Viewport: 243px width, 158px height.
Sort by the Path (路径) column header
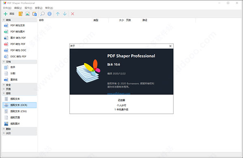tap(168, 20)
